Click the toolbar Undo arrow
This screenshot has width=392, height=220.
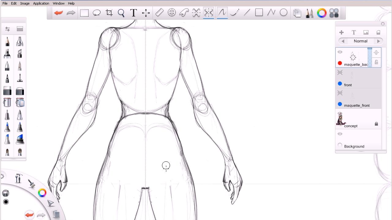[58, 13]
